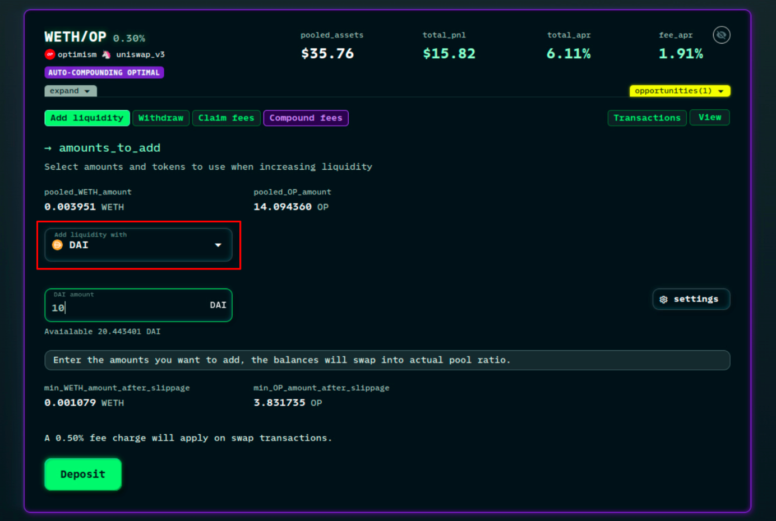Screen dimensions: 776x521
Task: Click the Optimism network logo icon
Action: click(x=50, y=54)
